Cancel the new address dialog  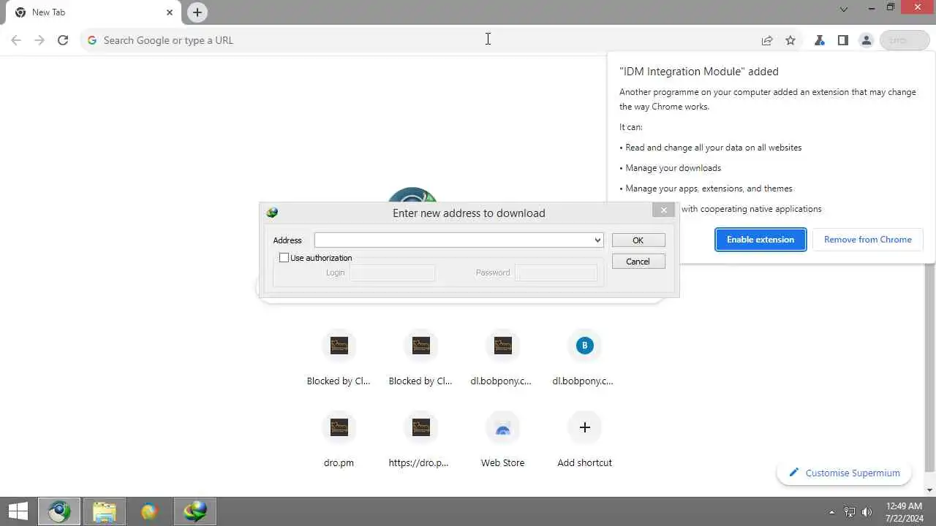click(x=638, y=262)
